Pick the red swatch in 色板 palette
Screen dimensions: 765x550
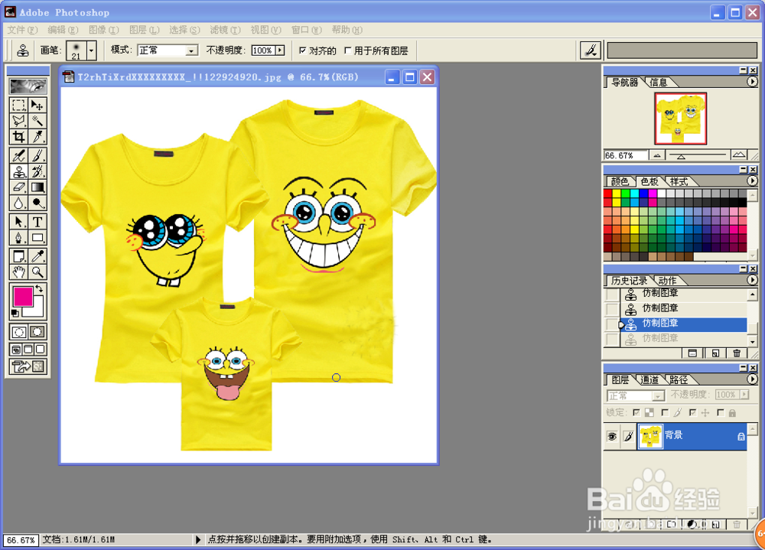click(608, 194)
